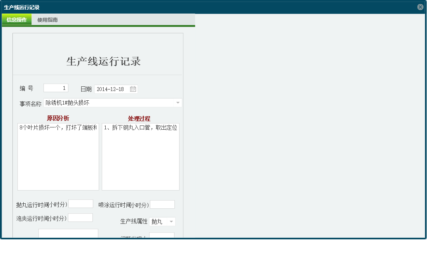Click the 编号 number input field

tap(56, 88)
